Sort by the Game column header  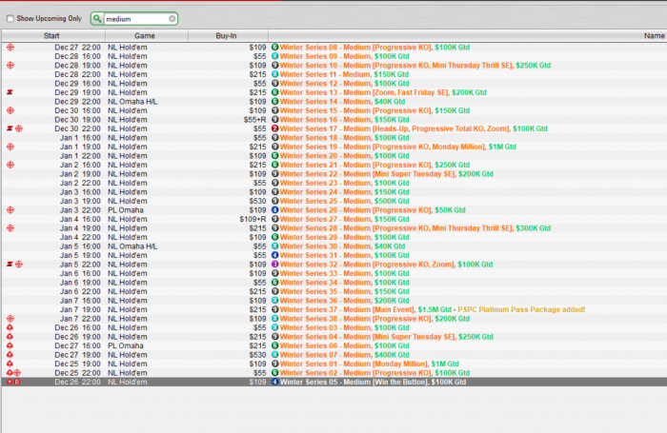tap(145, 36)
